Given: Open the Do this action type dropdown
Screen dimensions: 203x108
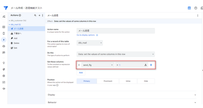Looking at the screenshot, I should [116, 54].
